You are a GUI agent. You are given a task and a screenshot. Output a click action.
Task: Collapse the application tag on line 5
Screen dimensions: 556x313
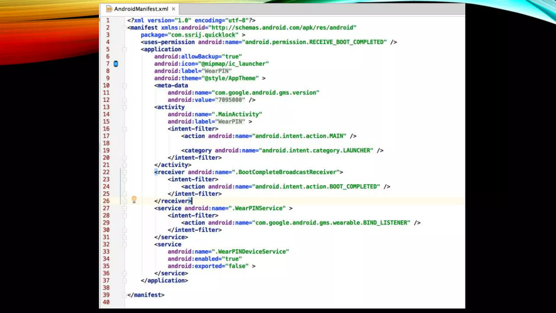pos(125,49)
